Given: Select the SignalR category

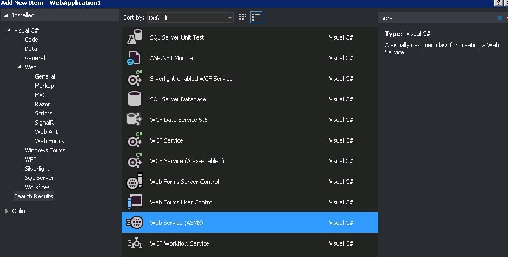Looking at the screenshot, I should tap(44, 123).
